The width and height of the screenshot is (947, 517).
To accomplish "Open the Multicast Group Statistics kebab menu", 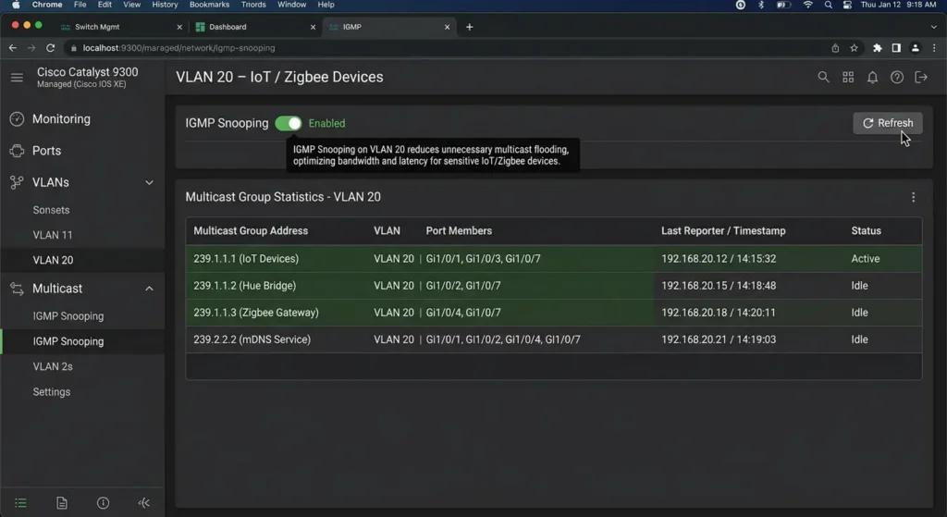I will [913, 197].
